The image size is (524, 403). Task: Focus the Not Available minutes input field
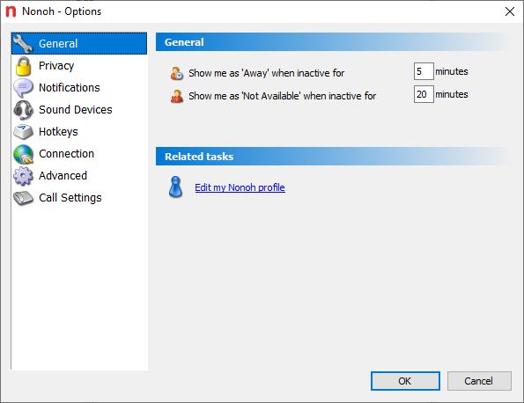(424, 94)
